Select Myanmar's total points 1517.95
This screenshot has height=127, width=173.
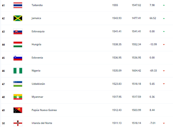click(x=117, y=97)
